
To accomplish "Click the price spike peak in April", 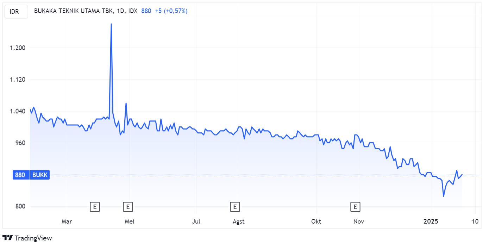I will (111, 24).
